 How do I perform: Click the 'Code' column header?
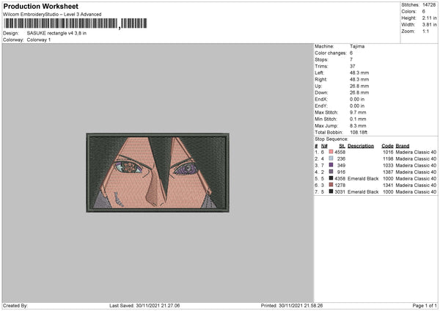[387, 146]
